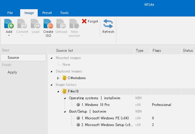Click Boot/Setup | boot.wim row text

(x=88, y=111)
